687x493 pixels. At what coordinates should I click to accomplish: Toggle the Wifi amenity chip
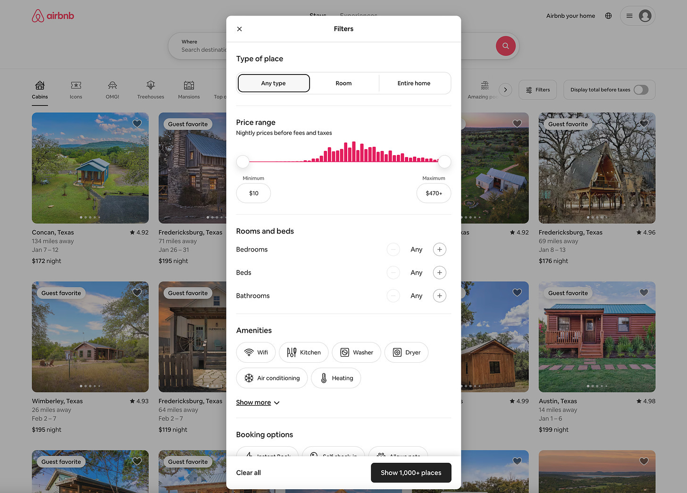[x=256, y=352]
